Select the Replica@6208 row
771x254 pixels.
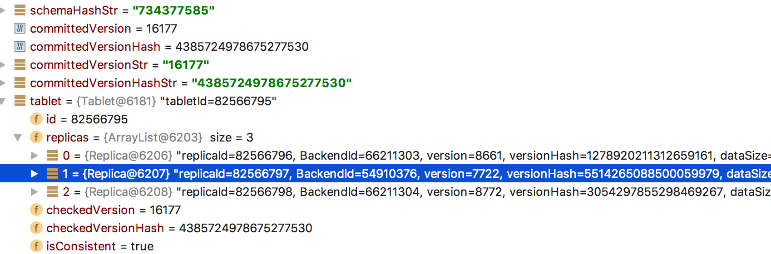tap(385, 192)
